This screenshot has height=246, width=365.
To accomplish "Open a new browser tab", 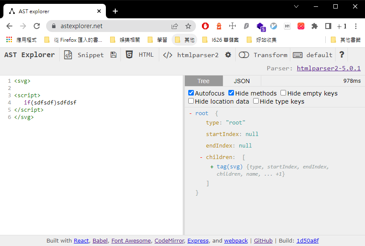I will [x=115, y=11].
